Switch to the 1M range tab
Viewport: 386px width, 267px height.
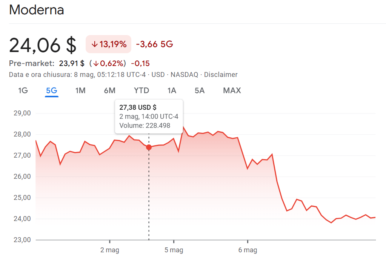point(80,91)
